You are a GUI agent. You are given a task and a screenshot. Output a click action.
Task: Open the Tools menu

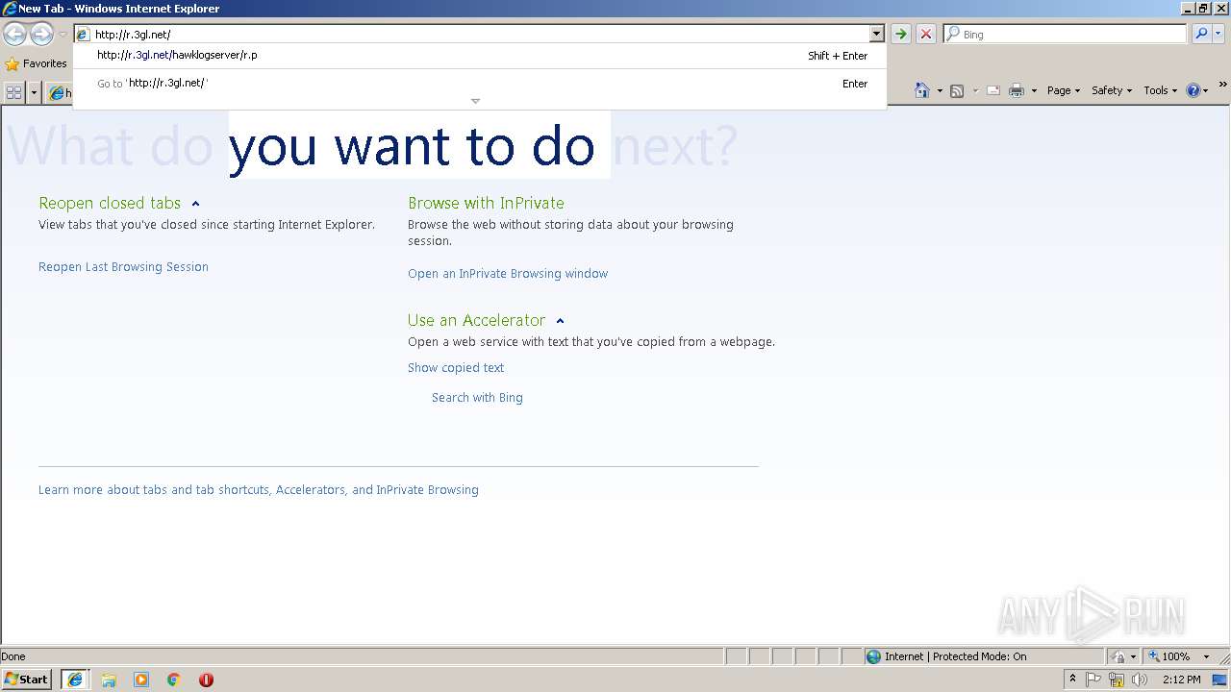[x=1160, y=90]
